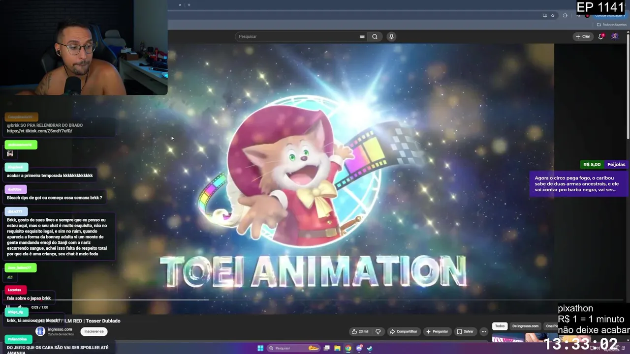
Task: Pause the video with the player button
Action: (8, 307)
